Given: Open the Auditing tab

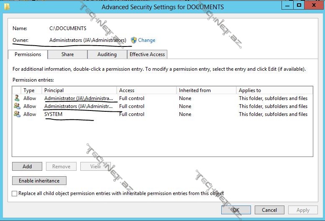Looking at the screenshot, I should 107,54.
